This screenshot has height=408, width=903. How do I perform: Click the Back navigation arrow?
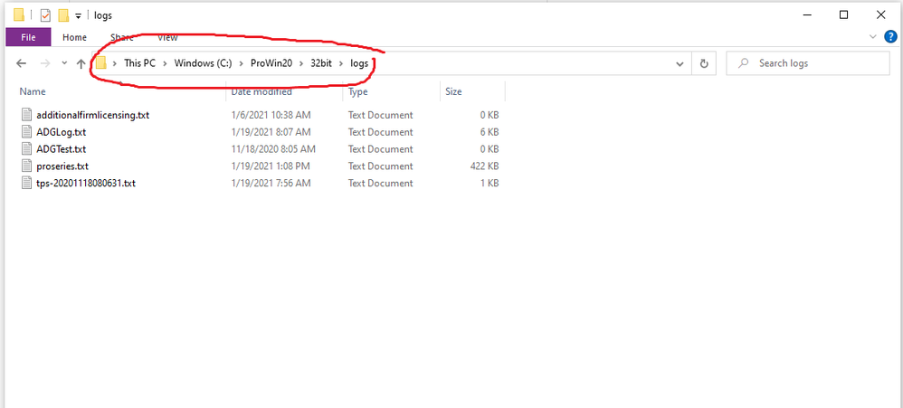pos(22,63)
